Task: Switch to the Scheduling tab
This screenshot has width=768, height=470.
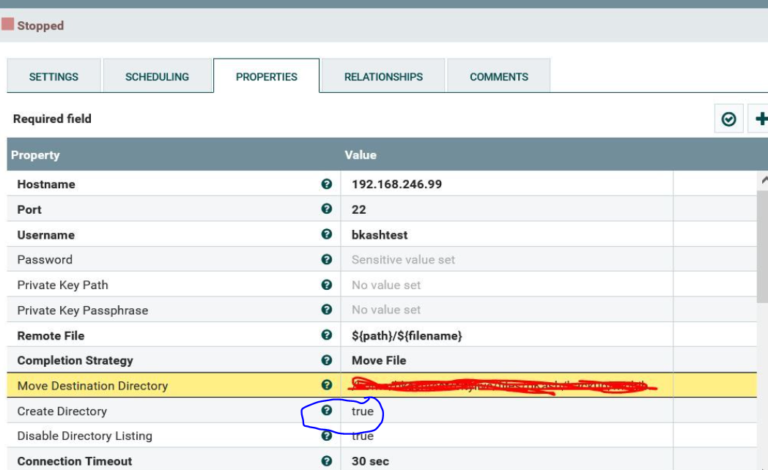Action: [158, 75]
